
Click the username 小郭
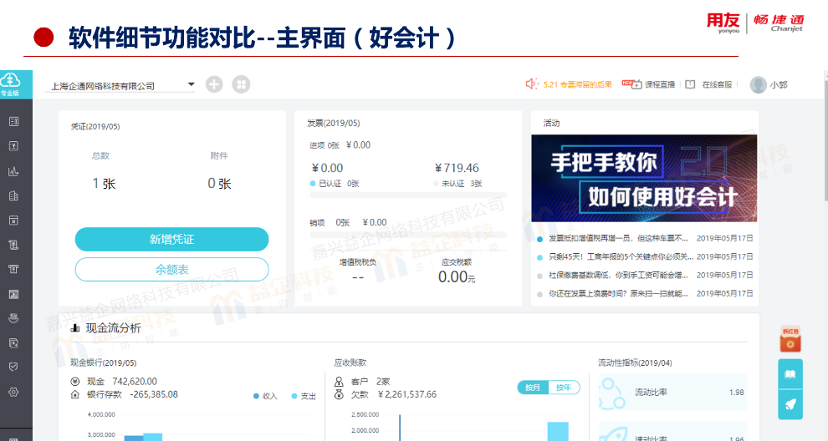point(779,84)
